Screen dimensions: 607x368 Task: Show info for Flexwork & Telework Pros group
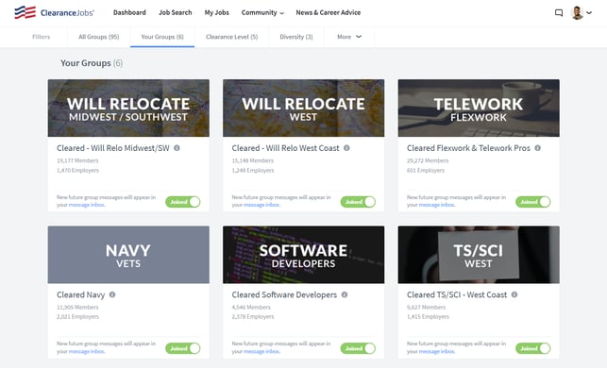(x=538, y=148)
